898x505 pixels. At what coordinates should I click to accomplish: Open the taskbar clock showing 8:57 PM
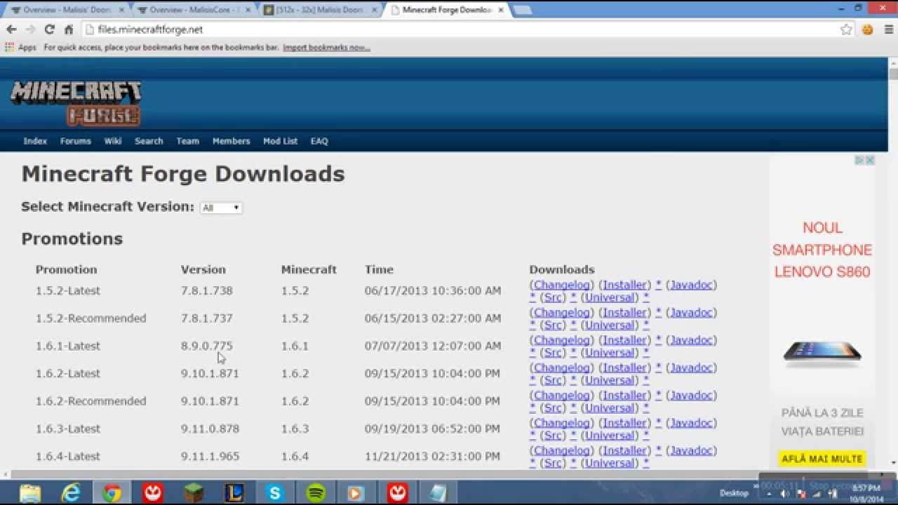[x=866, y=493]
